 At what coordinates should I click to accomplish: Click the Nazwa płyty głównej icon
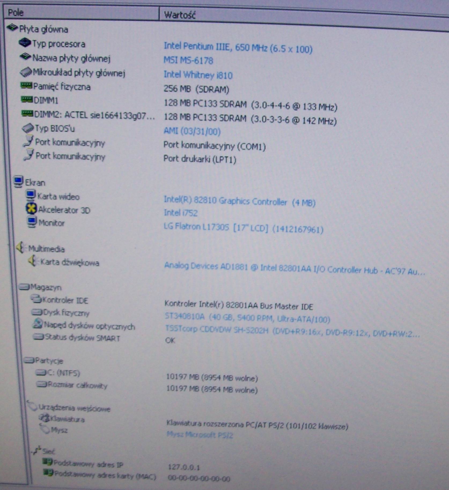point(25,57)
